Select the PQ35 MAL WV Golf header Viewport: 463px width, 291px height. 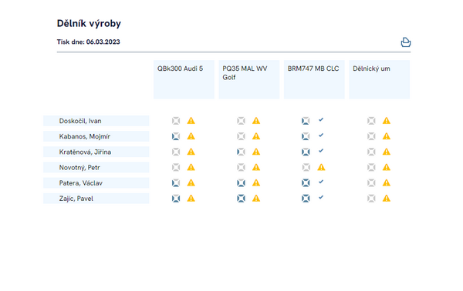tap(249, 79)
